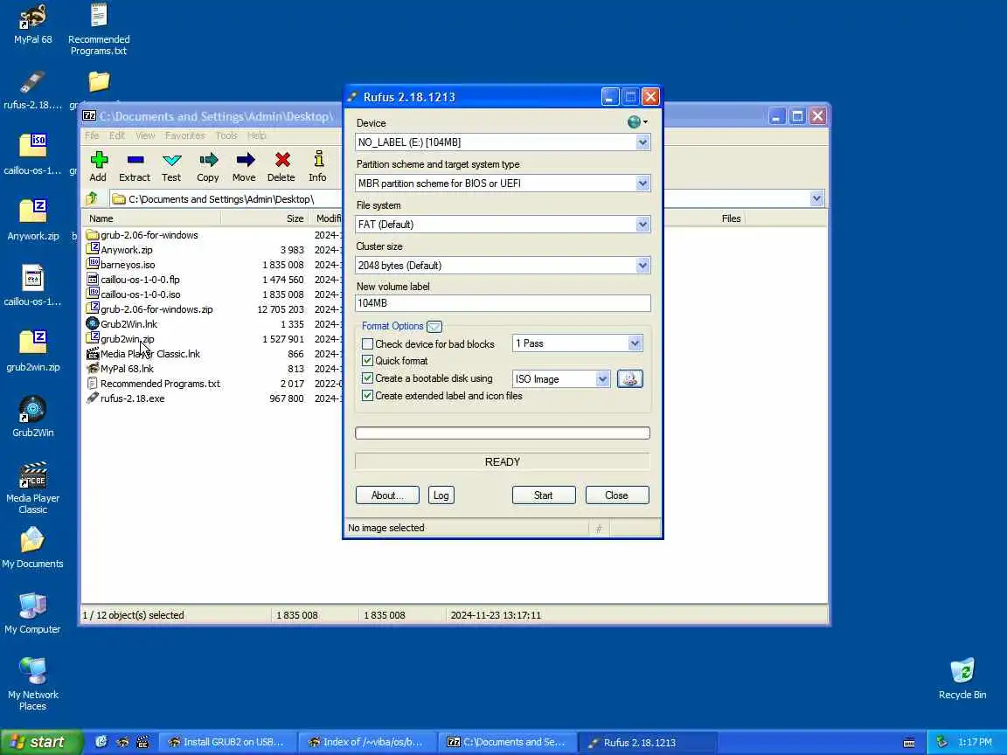Screen dimensions: 1007x755
Task: Click the red Delete icon in 7-Zip
Action: click(281, 167)
